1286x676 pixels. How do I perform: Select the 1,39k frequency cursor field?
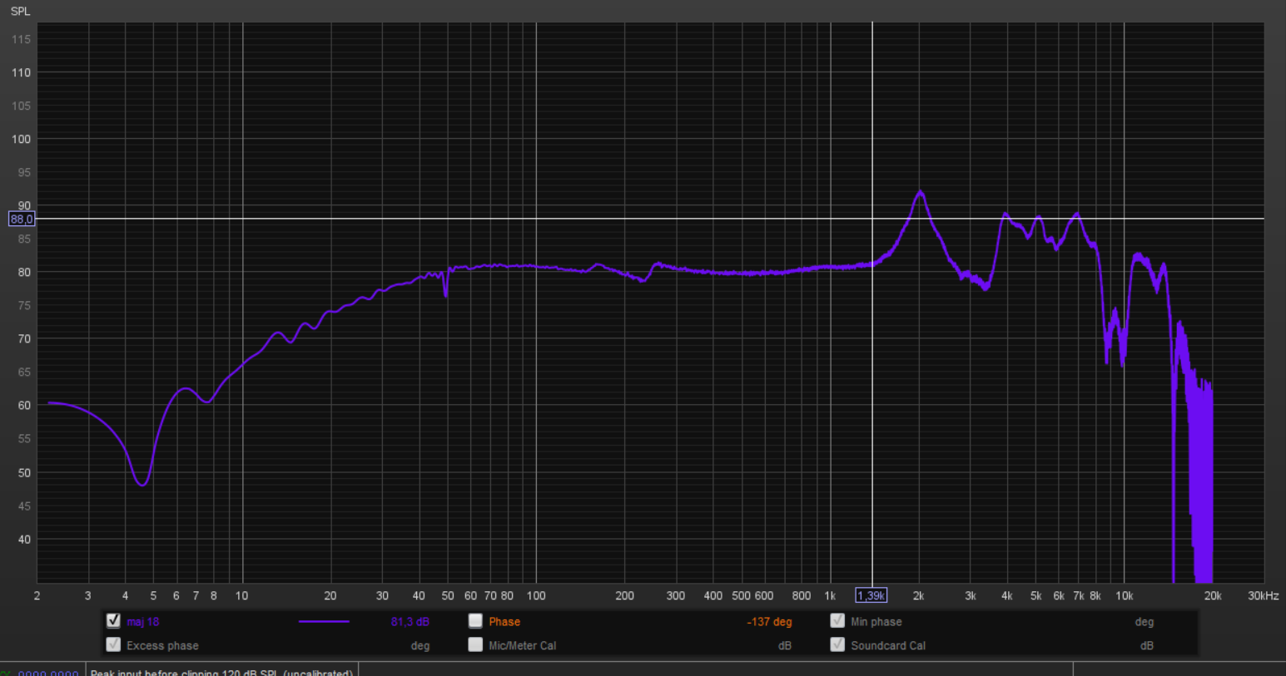pos(871,595)
